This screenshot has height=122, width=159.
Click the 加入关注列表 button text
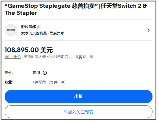click(80, 112)
